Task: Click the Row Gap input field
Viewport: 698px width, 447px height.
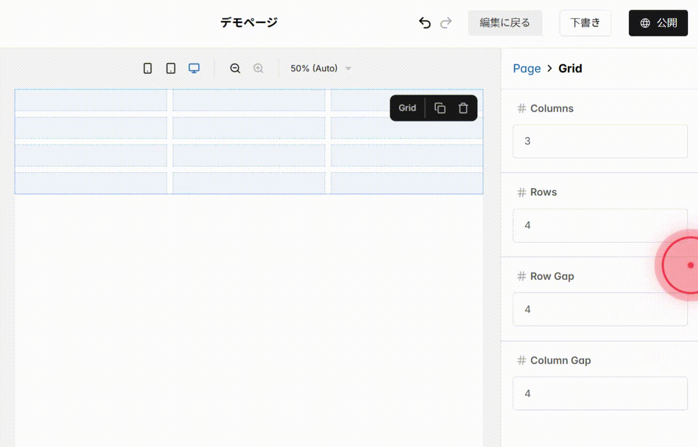Action: (600, 309)
